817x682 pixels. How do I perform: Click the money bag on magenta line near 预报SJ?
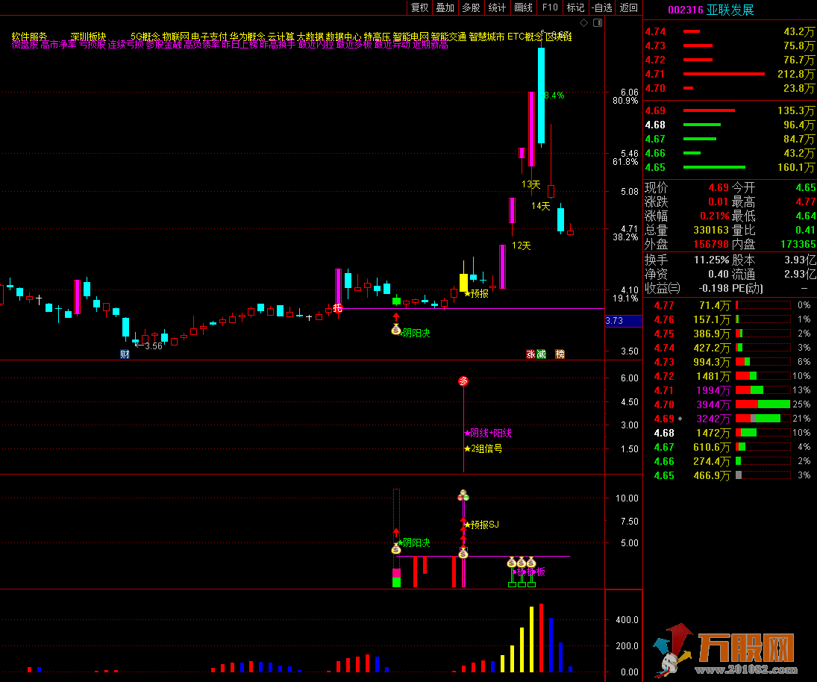[463, 554]
